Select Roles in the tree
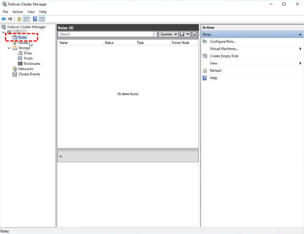Viewport: 304px width, 234px height. click(x=22, y=37)
